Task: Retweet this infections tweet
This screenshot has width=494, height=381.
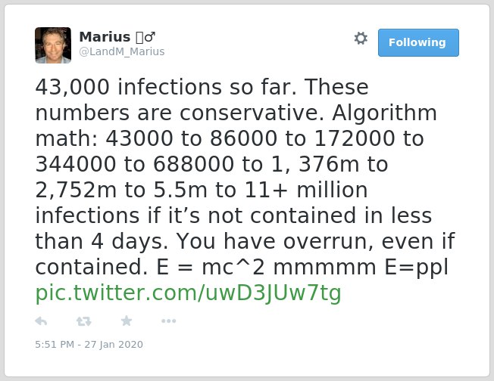Action: click(84, 321)
